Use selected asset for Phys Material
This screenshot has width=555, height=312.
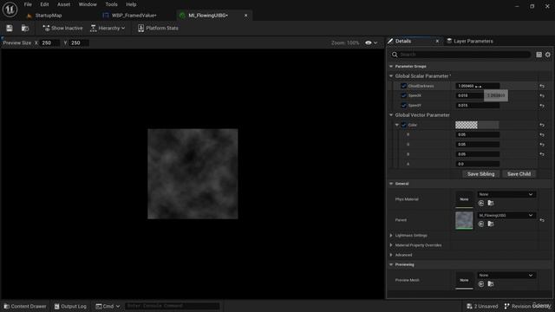481,203
